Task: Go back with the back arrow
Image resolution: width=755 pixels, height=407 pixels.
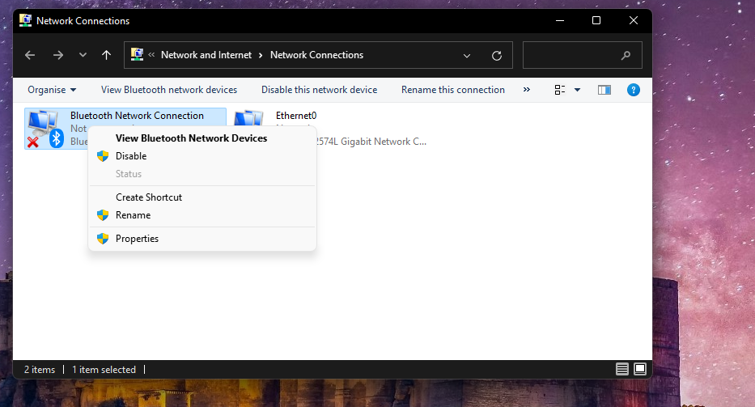Action: coord(30,55)
